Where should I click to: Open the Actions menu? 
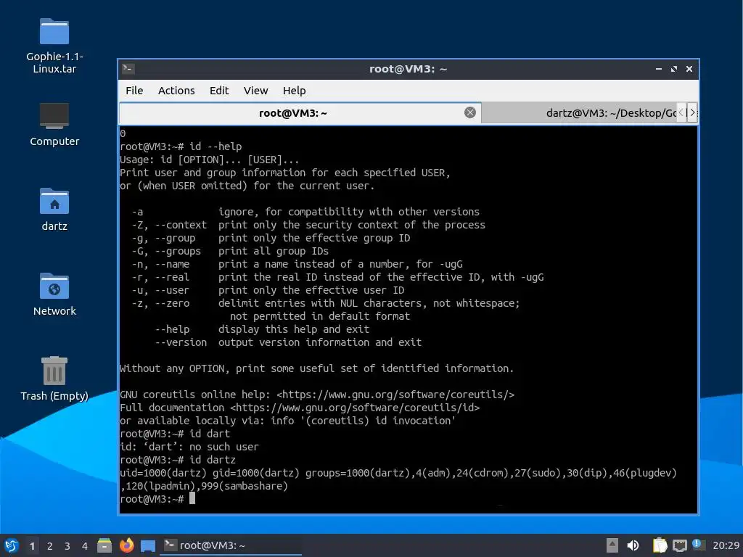click(176, 91)
